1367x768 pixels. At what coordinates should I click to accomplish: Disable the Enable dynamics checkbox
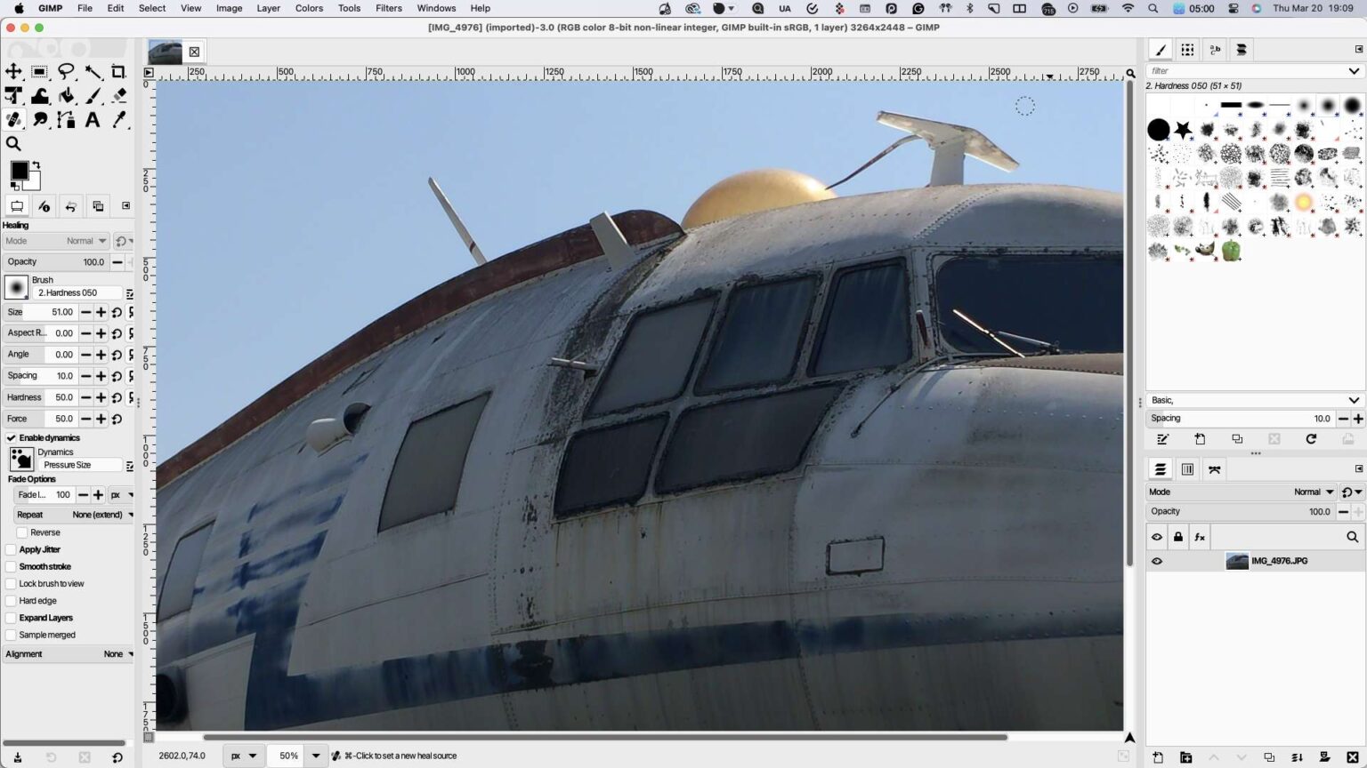tap(11, 437)
